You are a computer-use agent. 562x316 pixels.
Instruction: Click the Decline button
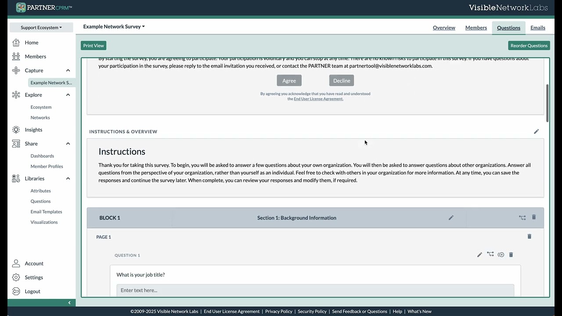pyautogui.click(x=342, y=81)
